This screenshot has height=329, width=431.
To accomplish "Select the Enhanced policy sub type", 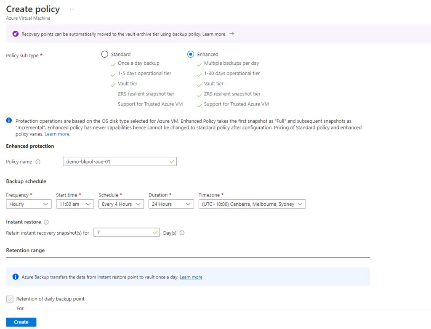I will [x=192, y=54].
